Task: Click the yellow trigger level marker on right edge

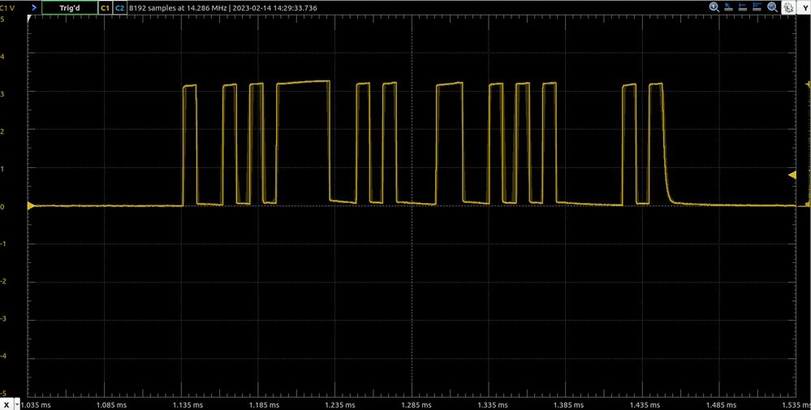Action: (792, 175)
